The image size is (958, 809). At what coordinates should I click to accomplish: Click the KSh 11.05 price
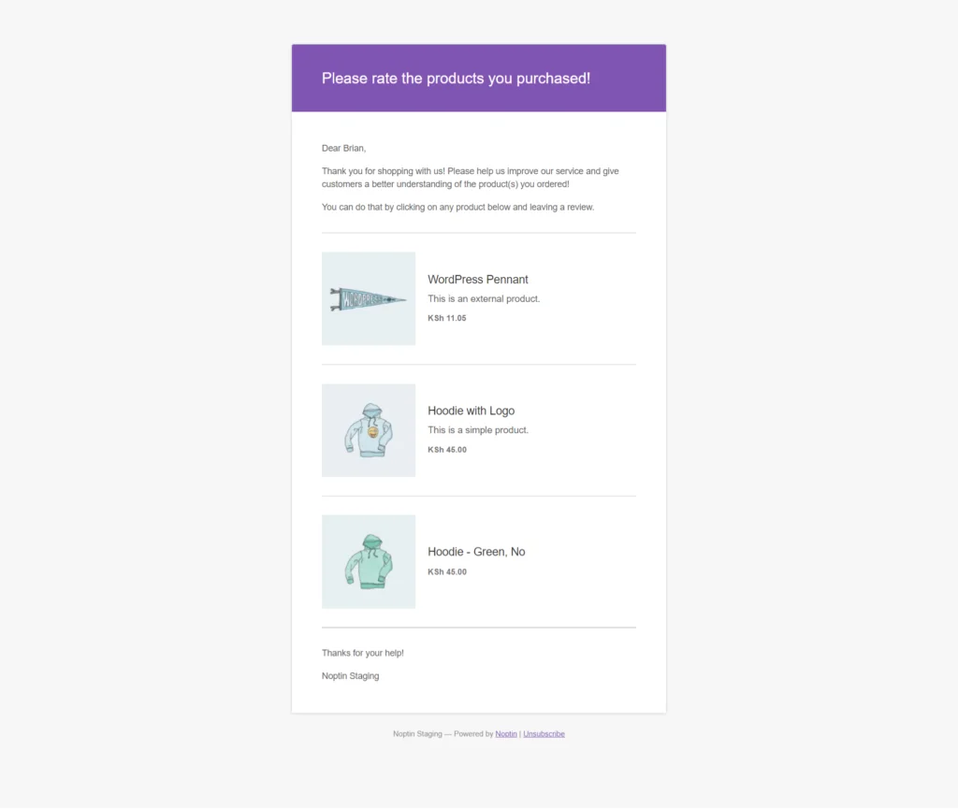point(446,318)
